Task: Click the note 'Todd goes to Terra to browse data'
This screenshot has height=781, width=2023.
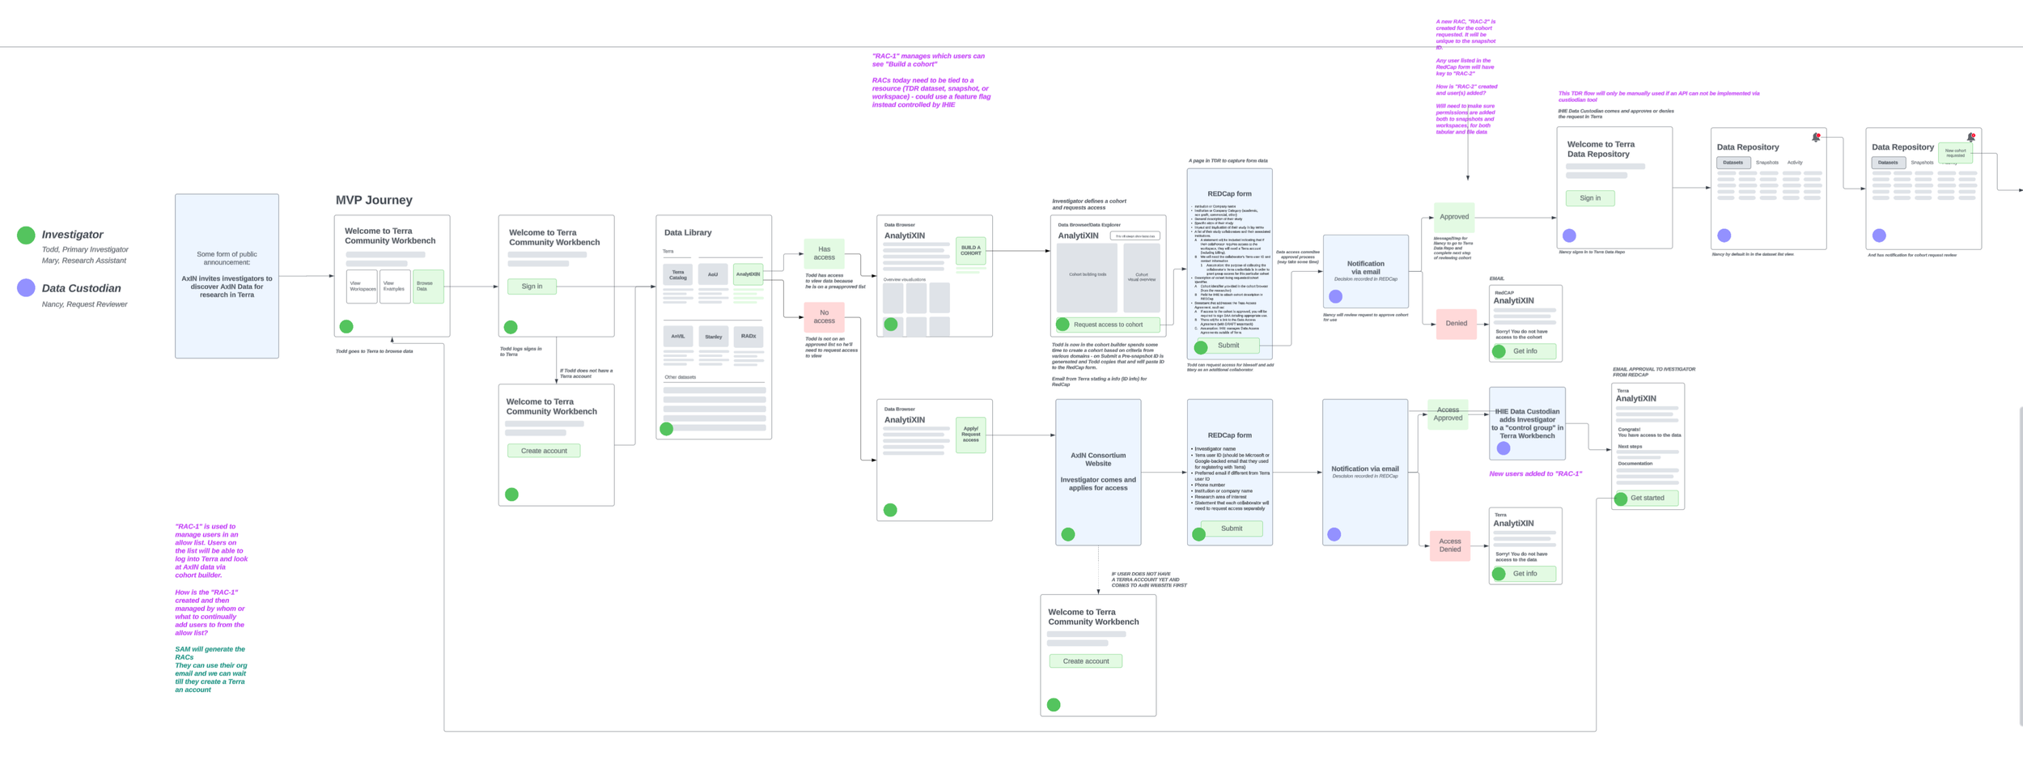Action: point(374,351)
